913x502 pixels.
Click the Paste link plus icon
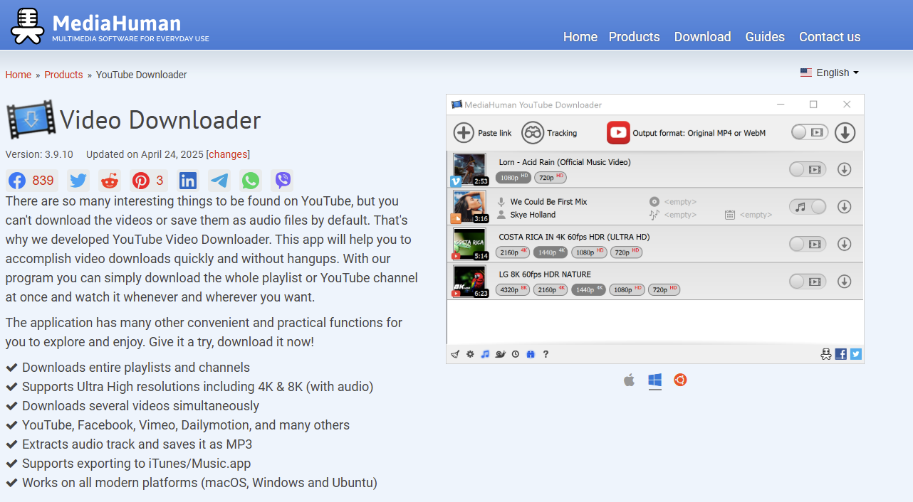pyautogui.click(x=464, y=133)
